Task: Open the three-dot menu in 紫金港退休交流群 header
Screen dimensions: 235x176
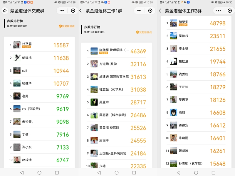Action: (61, 11)
